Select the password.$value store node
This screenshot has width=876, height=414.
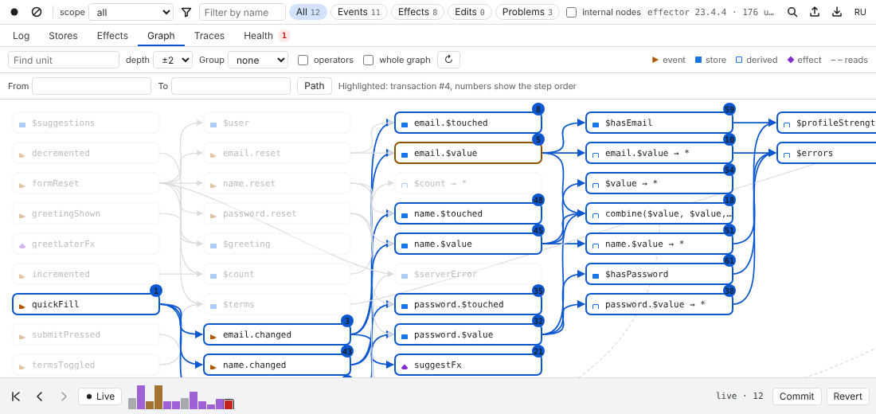click(468, 334)
